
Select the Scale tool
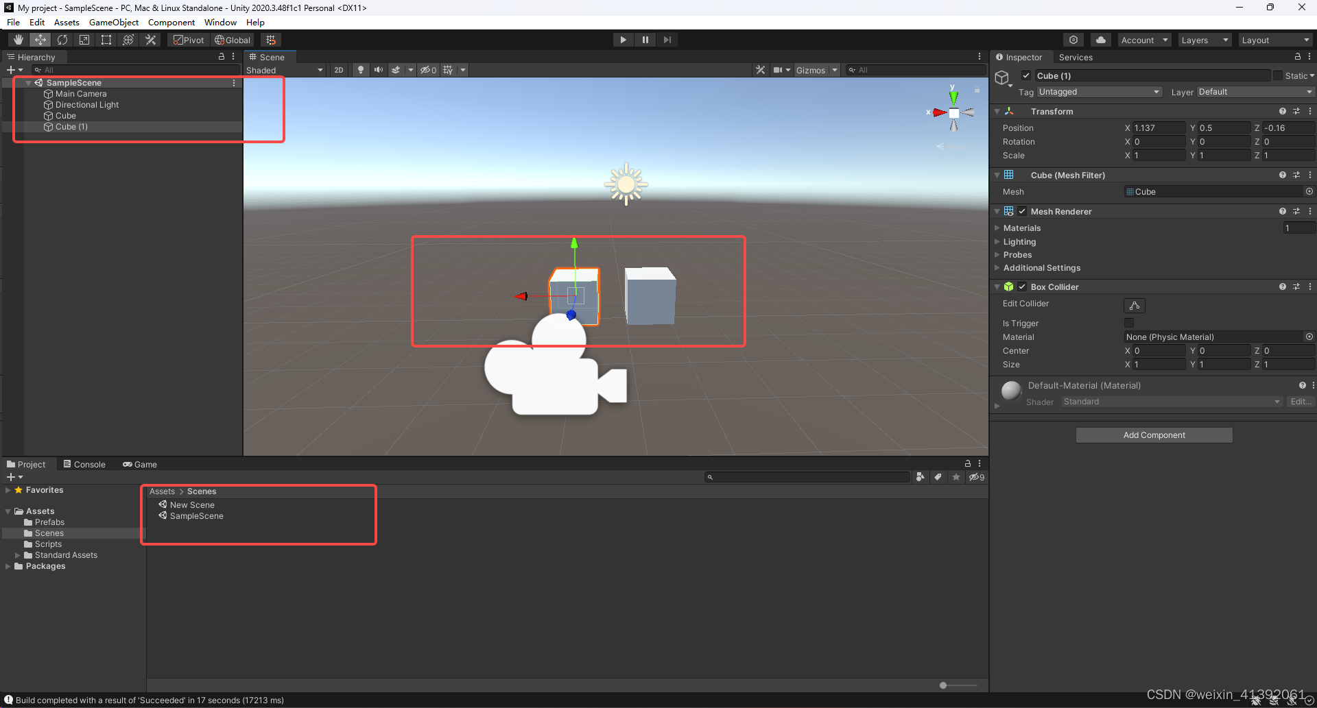tap(84, 39)
